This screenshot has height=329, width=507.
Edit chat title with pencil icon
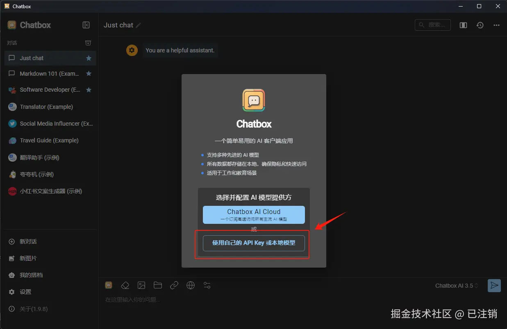pyautogui.click(x=138, y=25)
